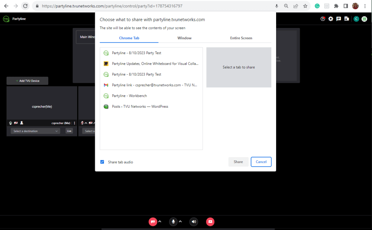Open the green C user account badge
Screen dimensions: 372x230
click(x=356, y=19)
